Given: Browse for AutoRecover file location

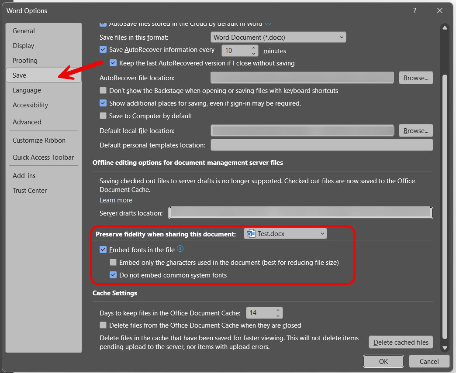Looking at the screenshot, I should tap(415, 78).
